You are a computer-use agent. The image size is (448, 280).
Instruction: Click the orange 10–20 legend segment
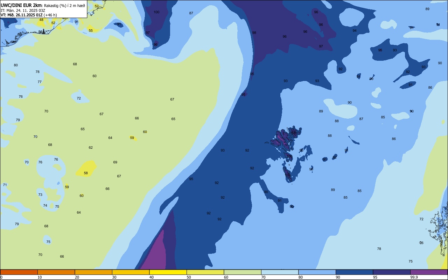tap(56, 272)
